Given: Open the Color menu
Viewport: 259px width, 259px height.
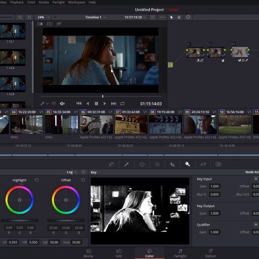Looking at the screenshot, I should (x=31, y=2).
